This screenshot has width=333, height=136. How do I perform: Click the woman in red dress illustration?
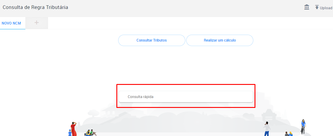click(73, 129)
